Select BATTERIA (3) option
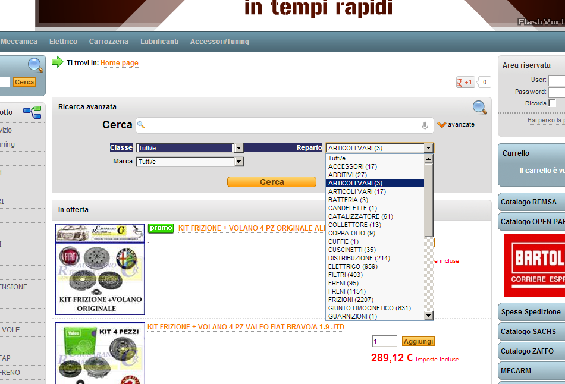Viewport: 565px width, 384px height. (375, 200)
